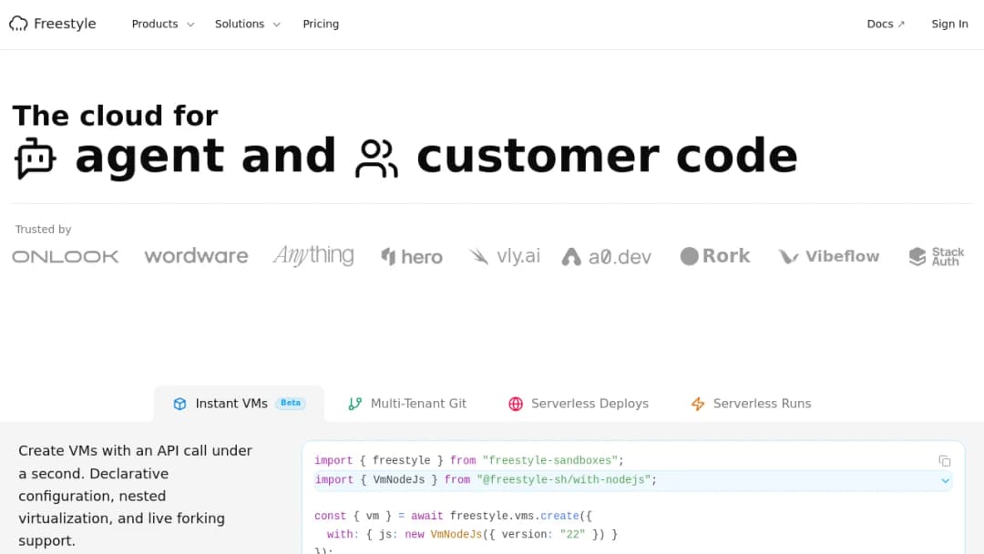The width and height of the screenshot is (984, 554).
Task: Click the Multi-Tenant Git branch icon
Action: 355,404
